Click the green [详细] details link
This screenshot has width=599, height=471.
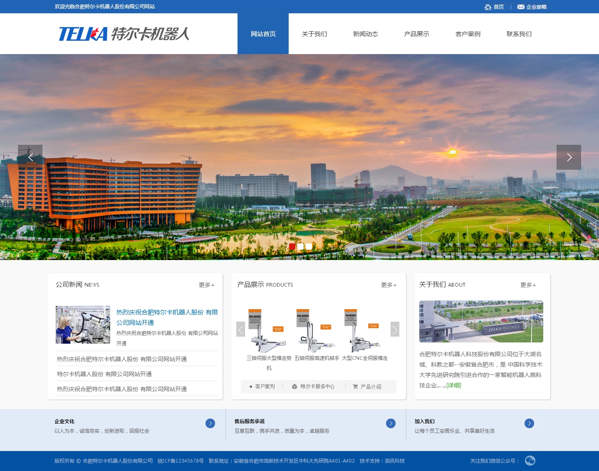(x=454, y=385)
